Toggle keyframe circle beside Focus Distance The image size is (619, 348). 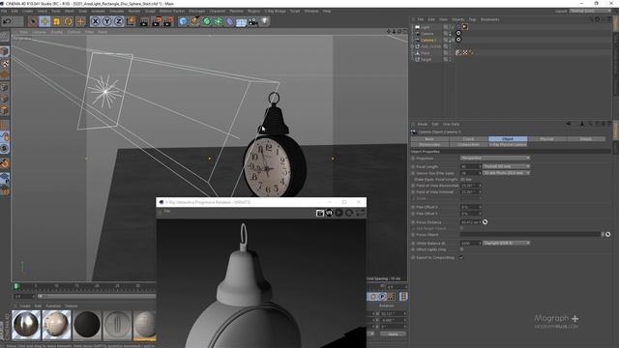413,222
